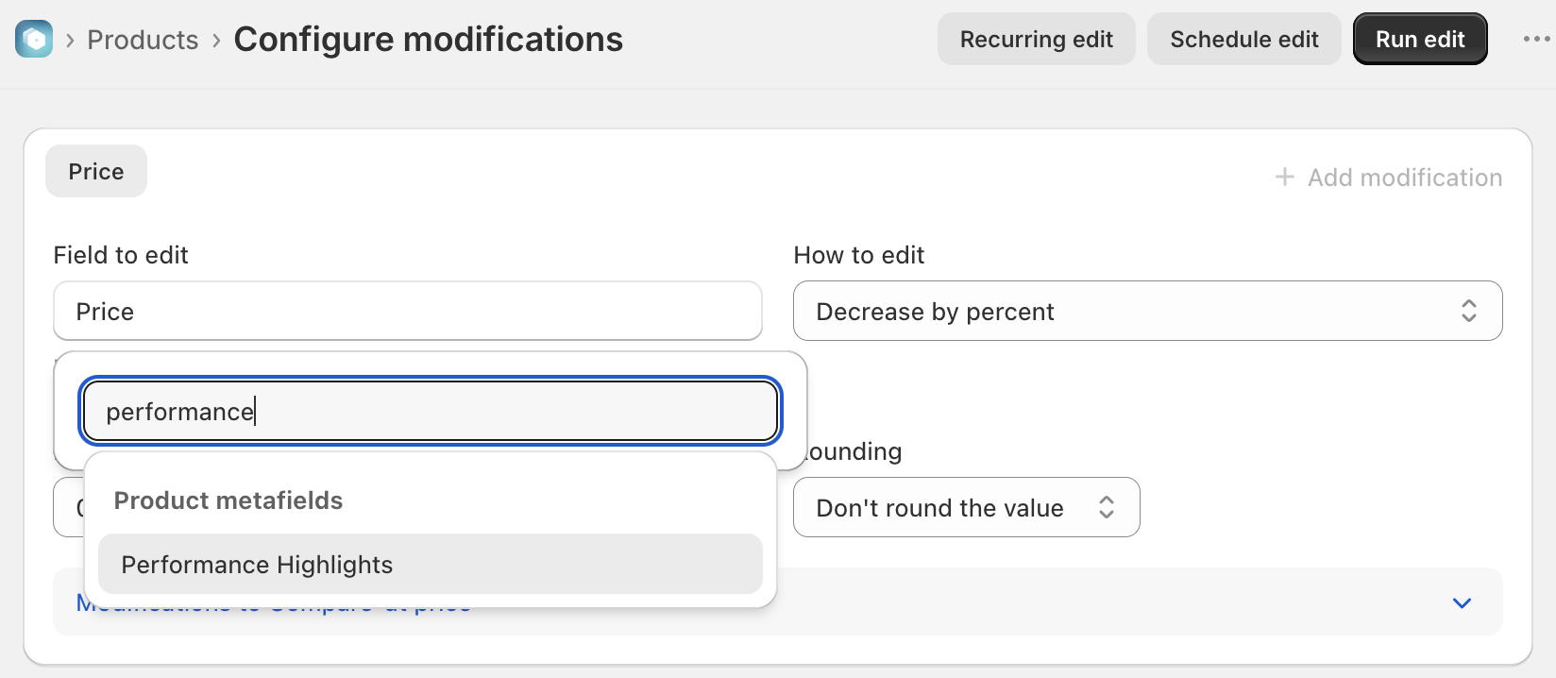Click the Recurring edit button

1036,39
